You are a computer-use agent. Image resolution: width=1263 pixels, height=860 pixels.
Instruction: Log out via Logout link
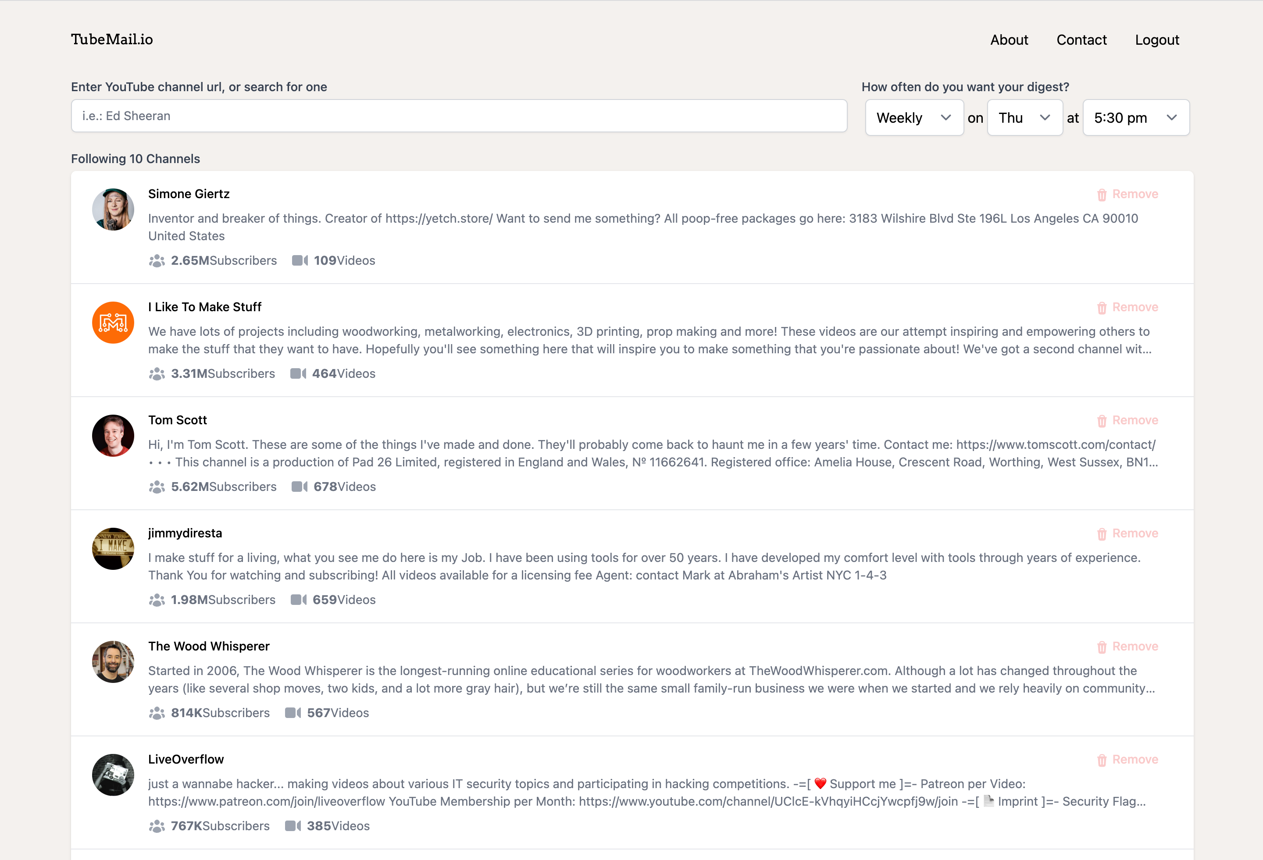click(1157, 40)
